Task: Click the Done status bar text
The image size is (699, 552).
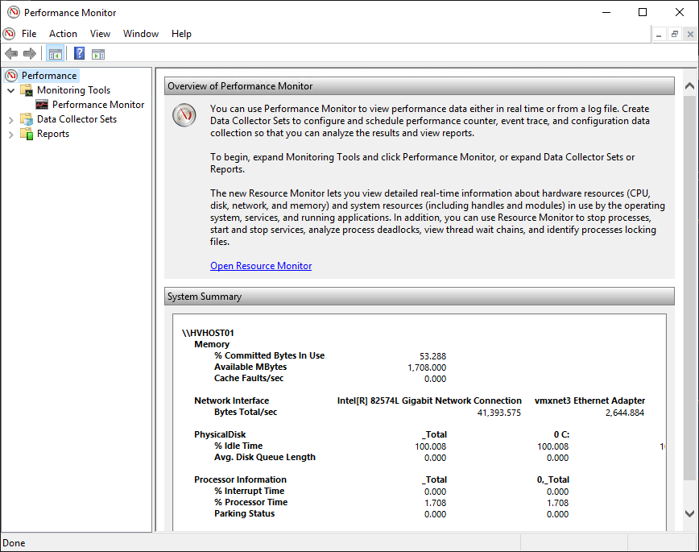Action: pyautogui.click(x=14, y=543)
